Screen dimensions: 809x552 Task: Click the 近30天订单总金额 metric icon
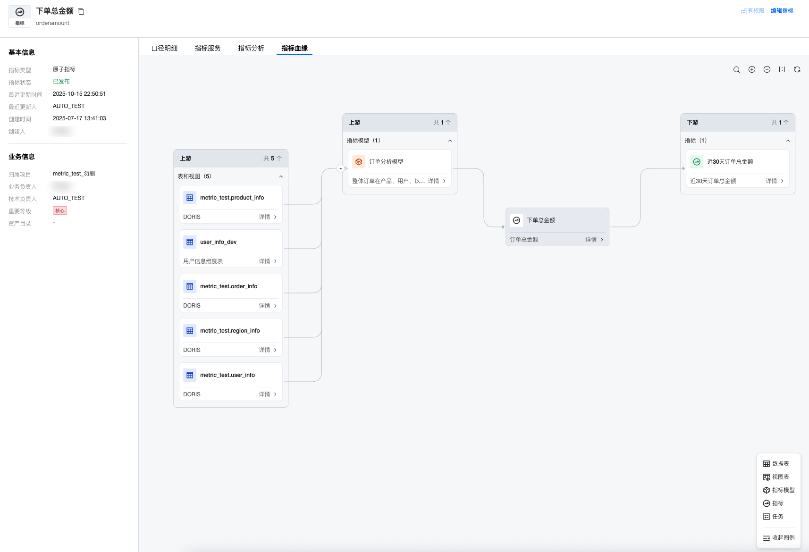click(697, 162)
